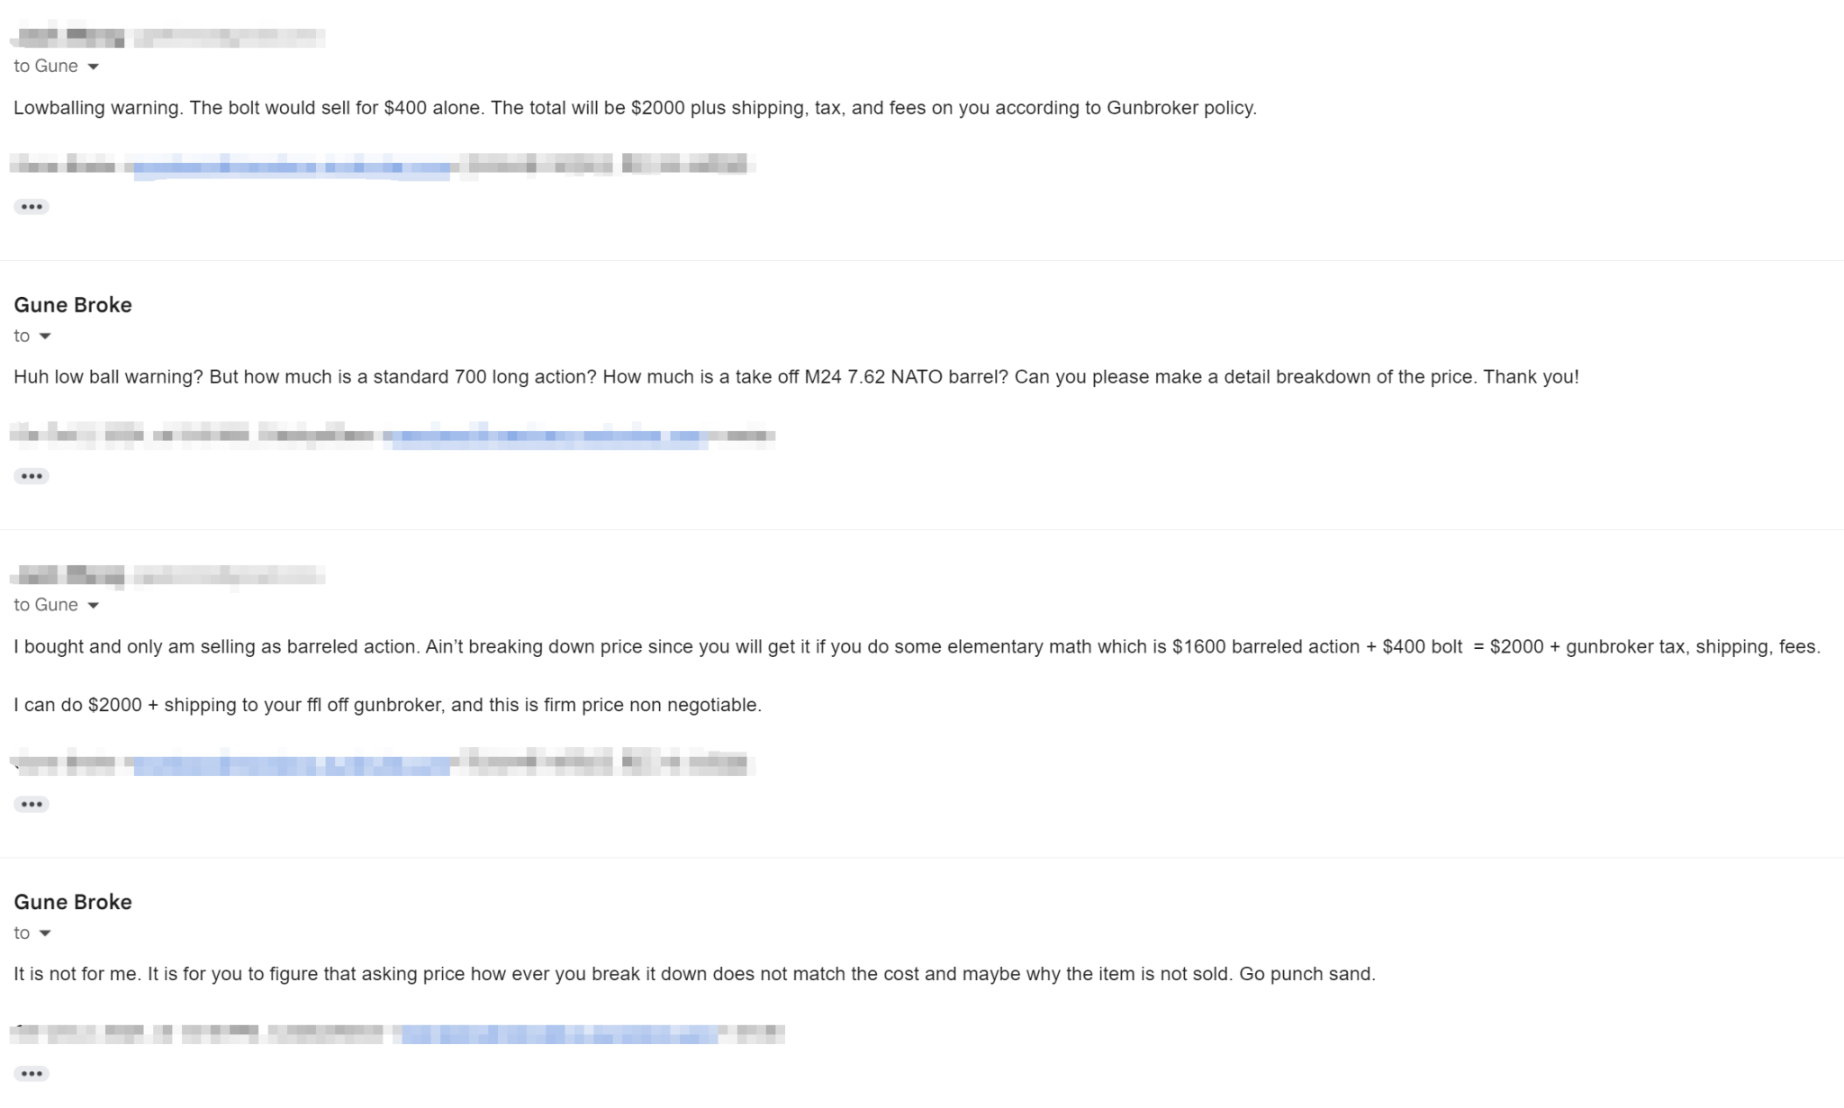
Task: Expand trimmed content under the 'Huh low ball warning' email
Action: pos(32,476)
